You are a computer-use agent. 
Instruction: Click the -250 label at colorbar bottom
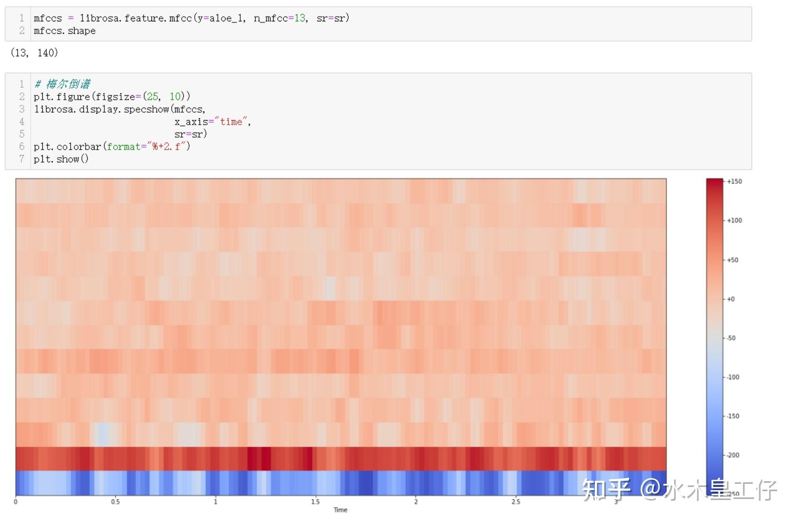pyautogui.click(x=734, y=493)
